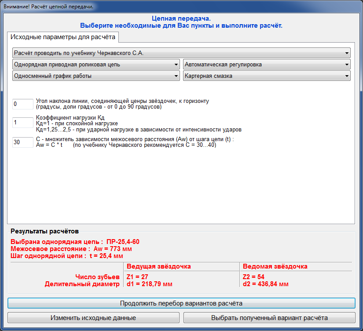363x331 pixels.
Task: Click the 'Шаг однорядной цепи : t = 25,4 мм' text
Action: coord(67,256)
